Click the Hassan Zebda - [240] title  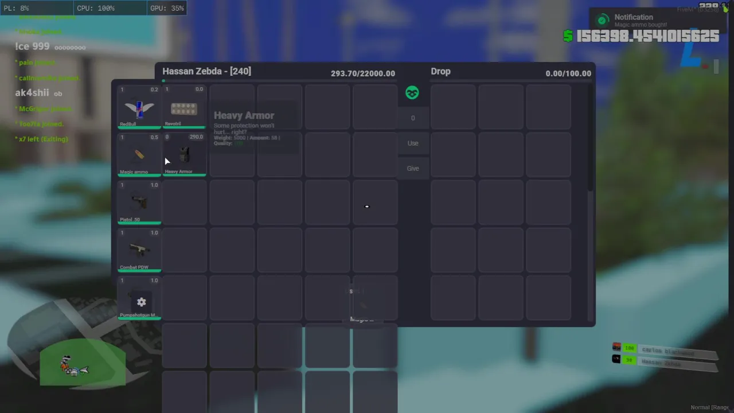(206, 71)
